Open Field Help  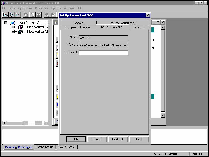coord(118,139)
